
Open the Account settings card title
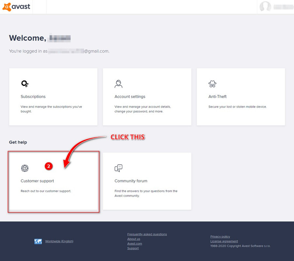point(130,97)
